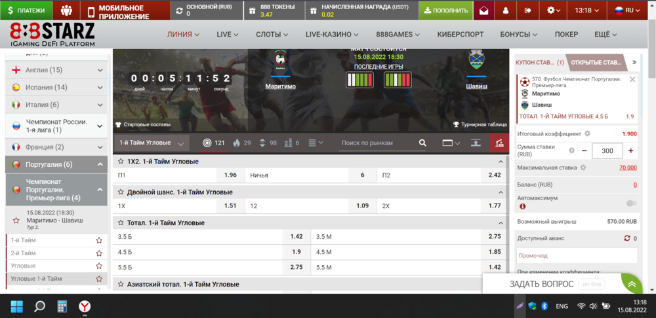Open Турнирная таблица link
Screen dimensions: 656x318
tap(480, 124)
